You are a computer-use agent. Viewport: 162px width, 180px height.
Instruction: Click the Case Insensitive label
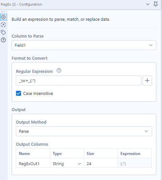coord(38,94)
